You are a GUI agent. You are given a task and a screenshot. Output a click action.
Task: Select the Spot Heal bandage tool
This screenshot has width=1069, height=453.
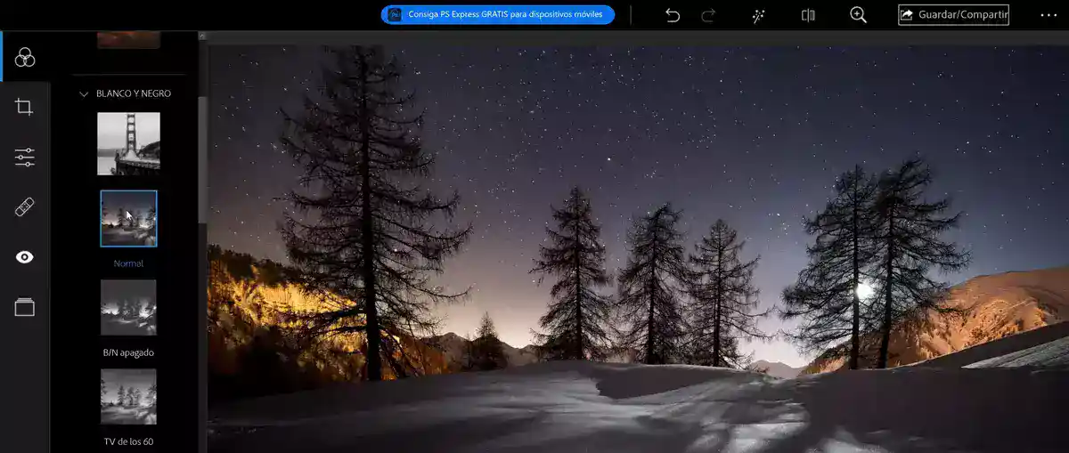coord(25,207)
